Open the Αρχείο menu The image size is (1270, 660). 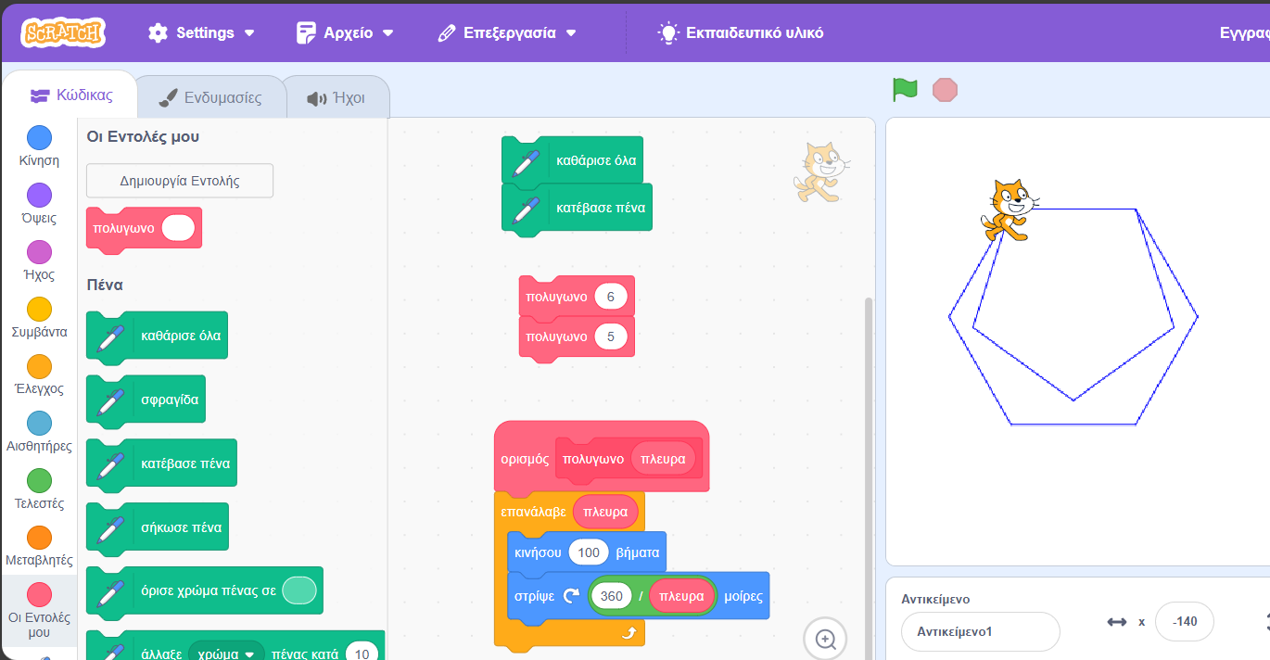345,32
